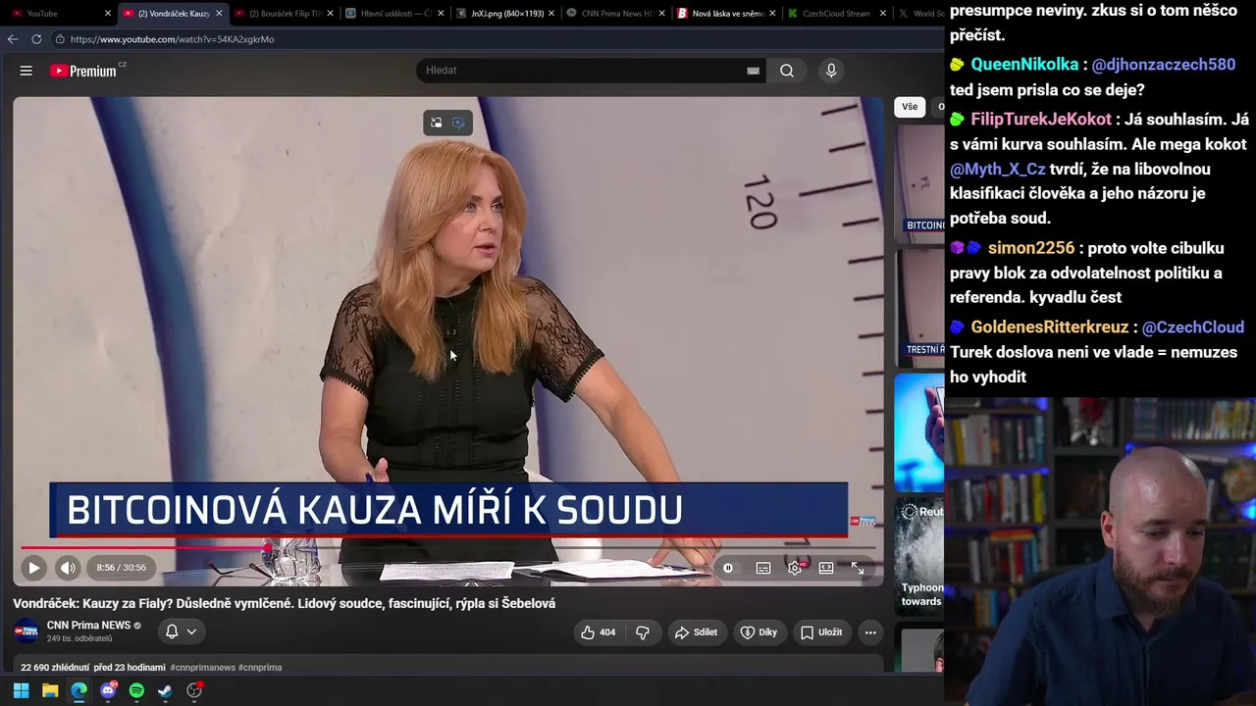Click the 8:56 / 30:56 time display
The image size is (1256, 706).
tap(122, 568)
